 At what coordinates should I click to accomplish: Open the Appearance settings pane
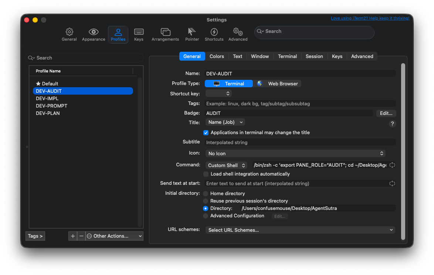click(x=93, y=34)
